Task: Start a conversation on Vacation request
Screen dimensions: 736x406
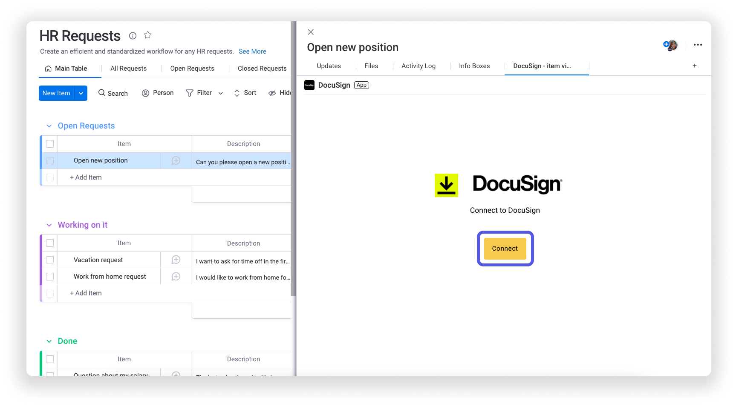Action: [175, 260]
